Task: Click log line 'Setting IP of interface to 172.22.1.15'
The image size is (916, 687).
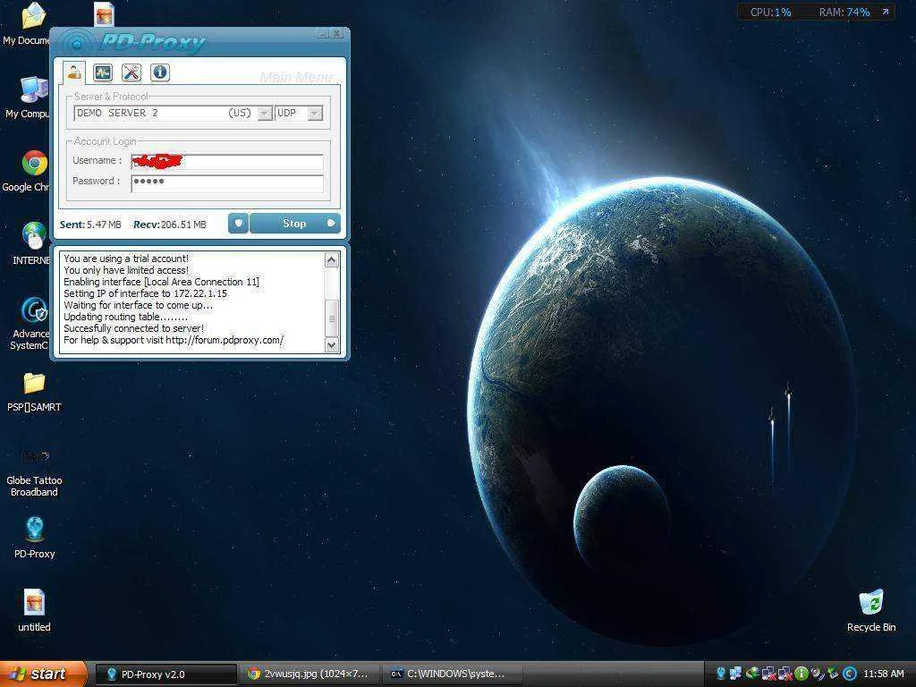Action: pos(146,293)
